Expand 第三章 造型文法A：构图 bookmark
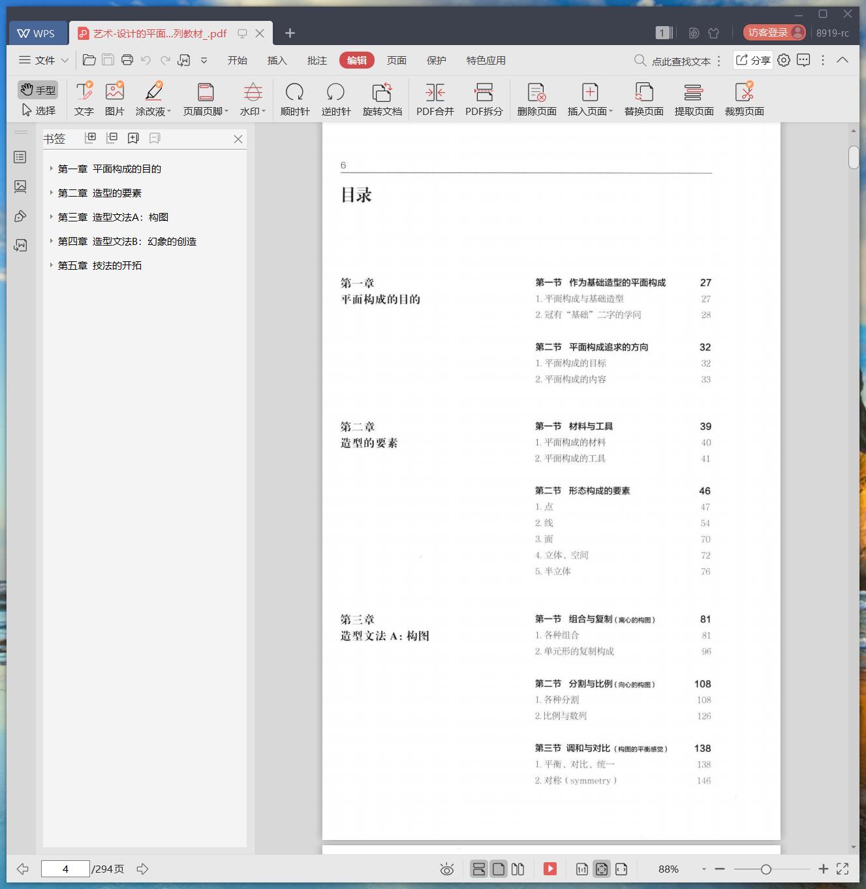 (52, 217)
